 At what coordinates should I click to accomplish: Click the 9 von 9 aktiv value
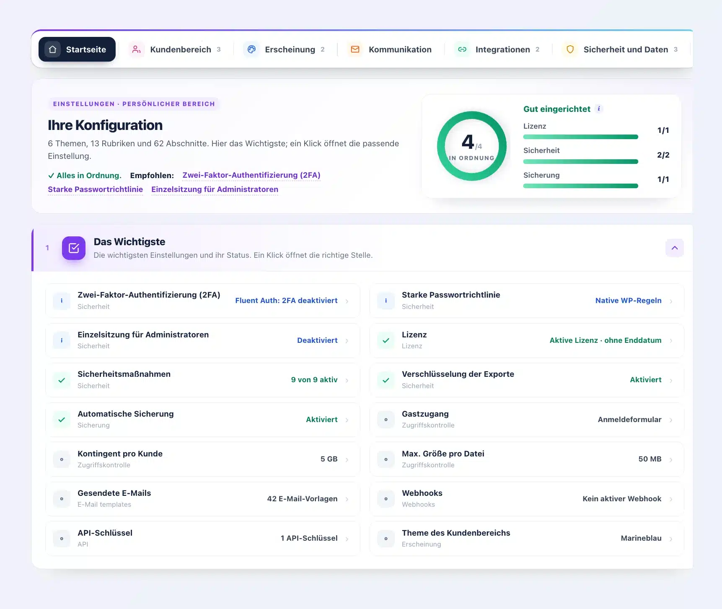coord(314,380)
